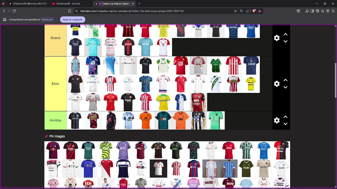
Task: Open the VPN shield icon
Action: click(x=328, y=11)
